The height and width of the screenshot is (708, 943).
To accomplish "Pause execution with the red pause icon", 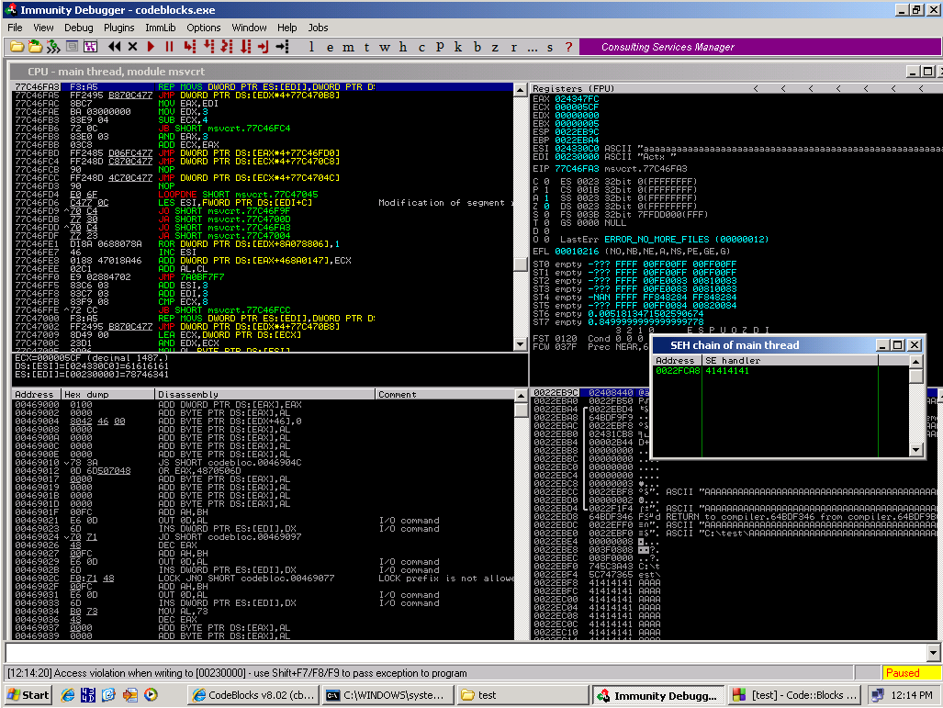I will [170, 47].
